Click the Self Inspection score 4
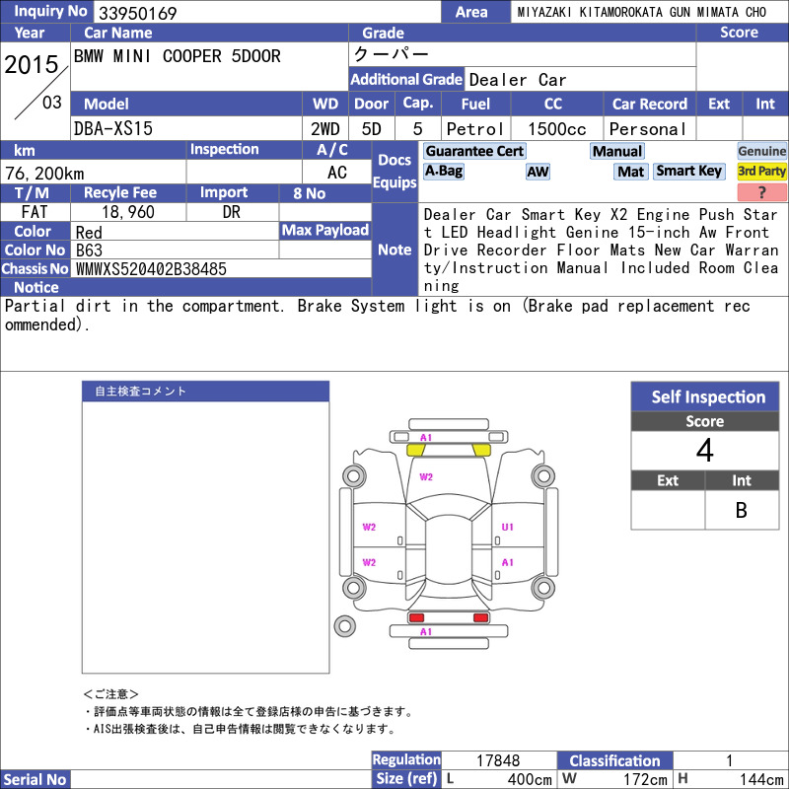Viewport: 789px width, 789px height. click(x=704, y=451)
